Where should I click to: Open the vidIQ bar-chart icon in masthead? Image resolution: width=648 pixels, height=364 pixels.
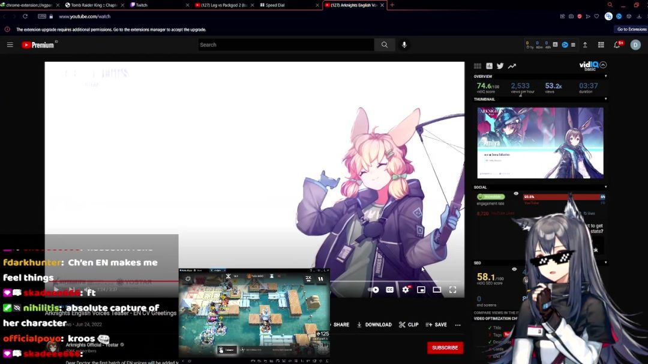[x=555, y=44]
